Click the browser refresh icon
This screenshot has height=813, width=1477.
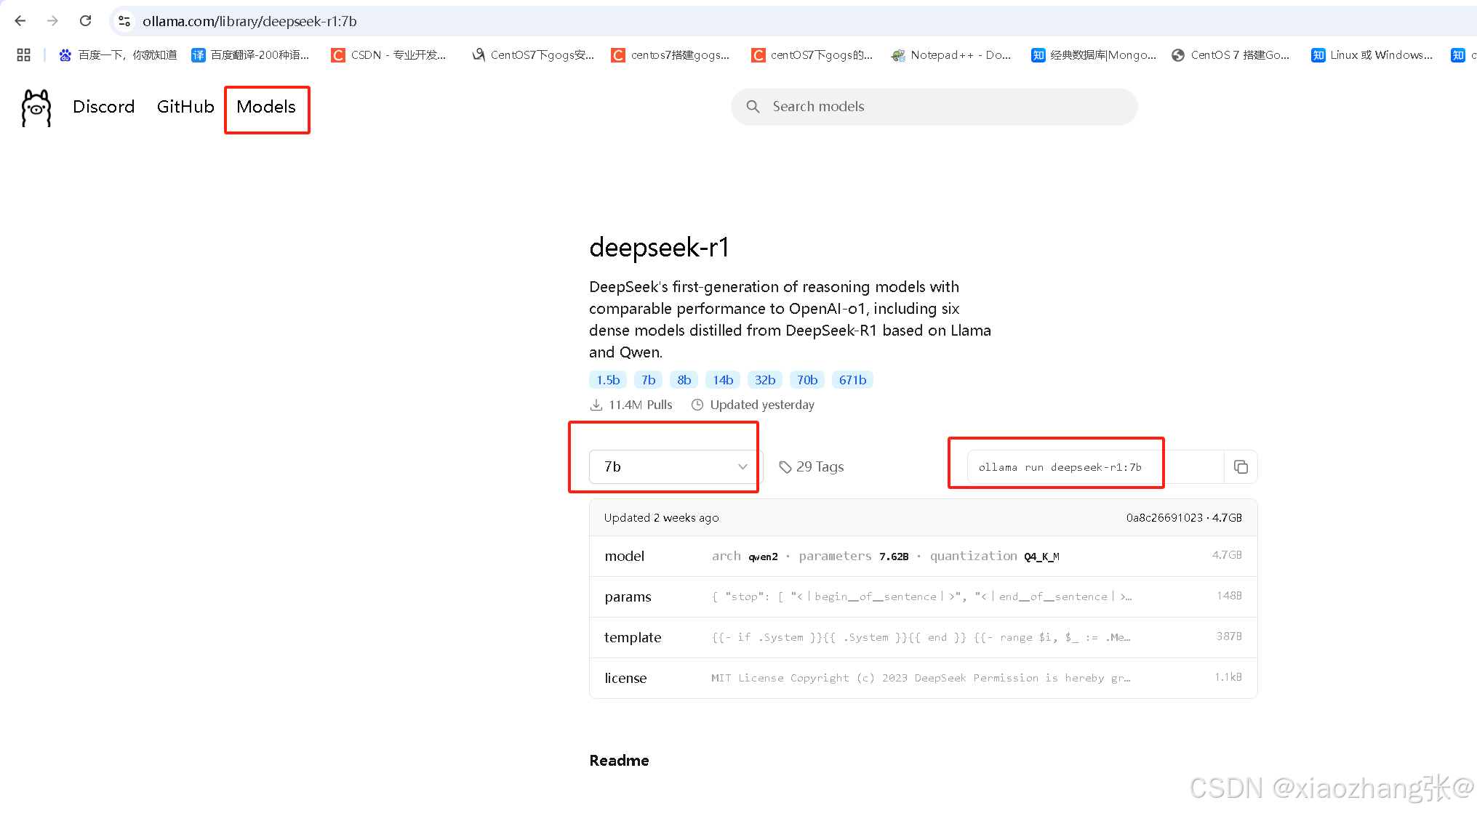click(85, 20)
